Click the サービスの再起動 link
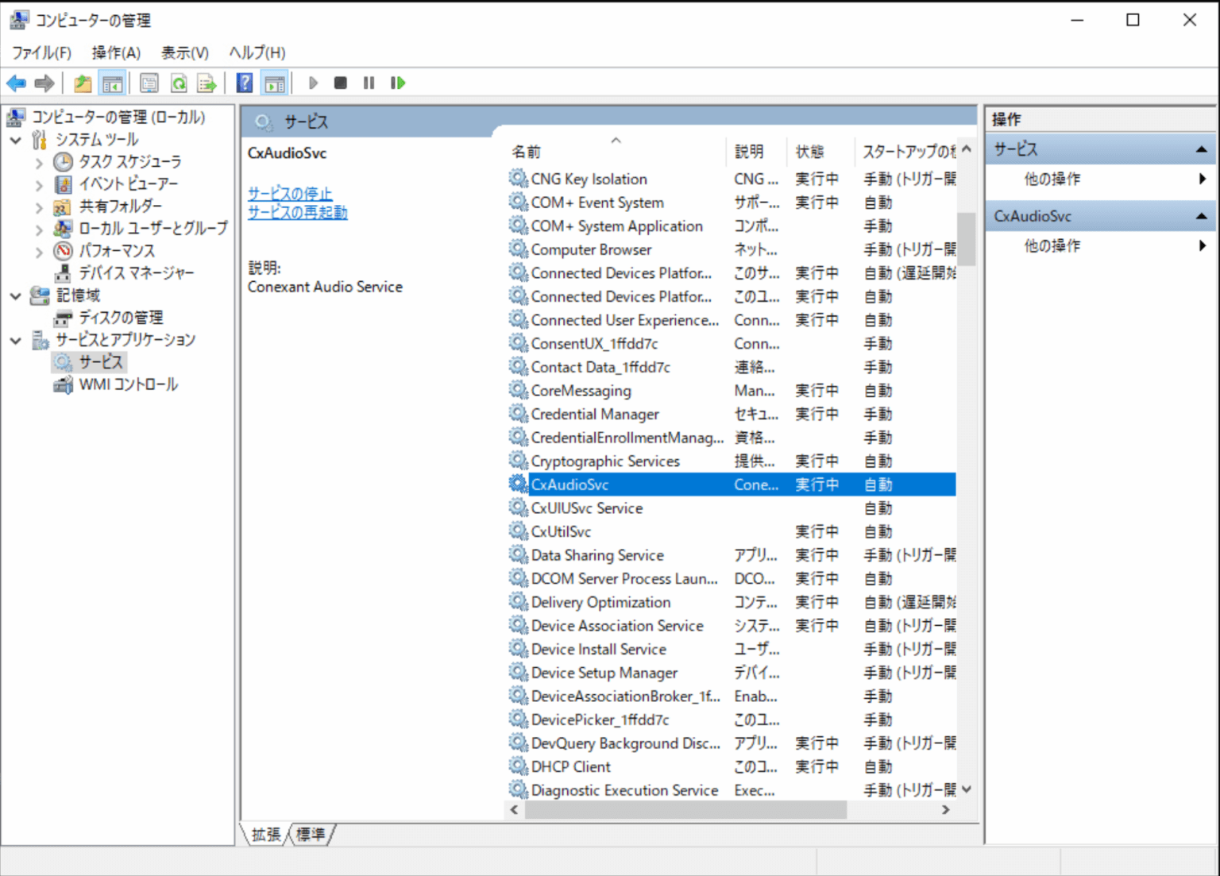Image resolution: width=1220 pixels, height=876 pixels. coord(297,212)
